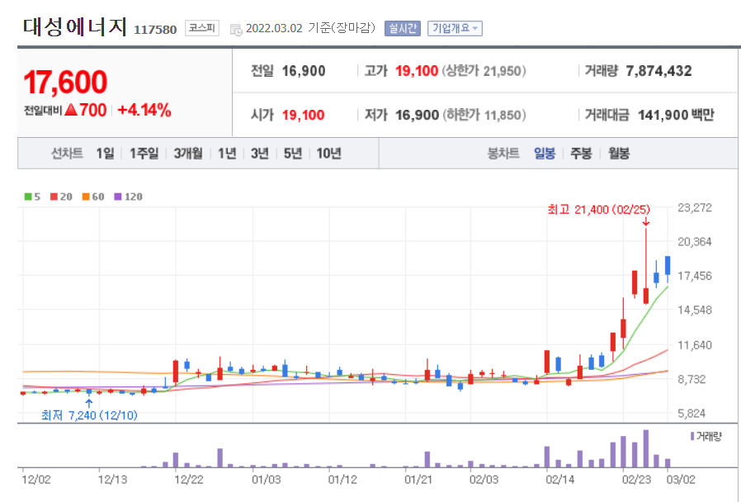This screenshot has height=502, width=741.
Task: Click the calendar icon beside the 2022.03.02 date
Action: (236, 30)
